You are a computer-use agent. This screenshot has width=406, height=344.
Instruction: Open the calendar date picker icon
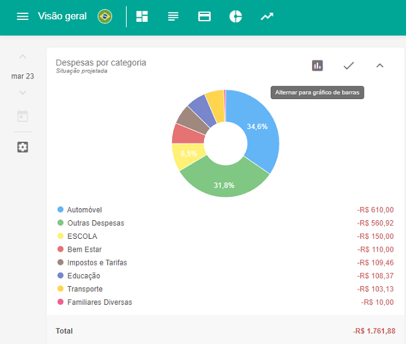pyautogui.click(x=23, y=116)
